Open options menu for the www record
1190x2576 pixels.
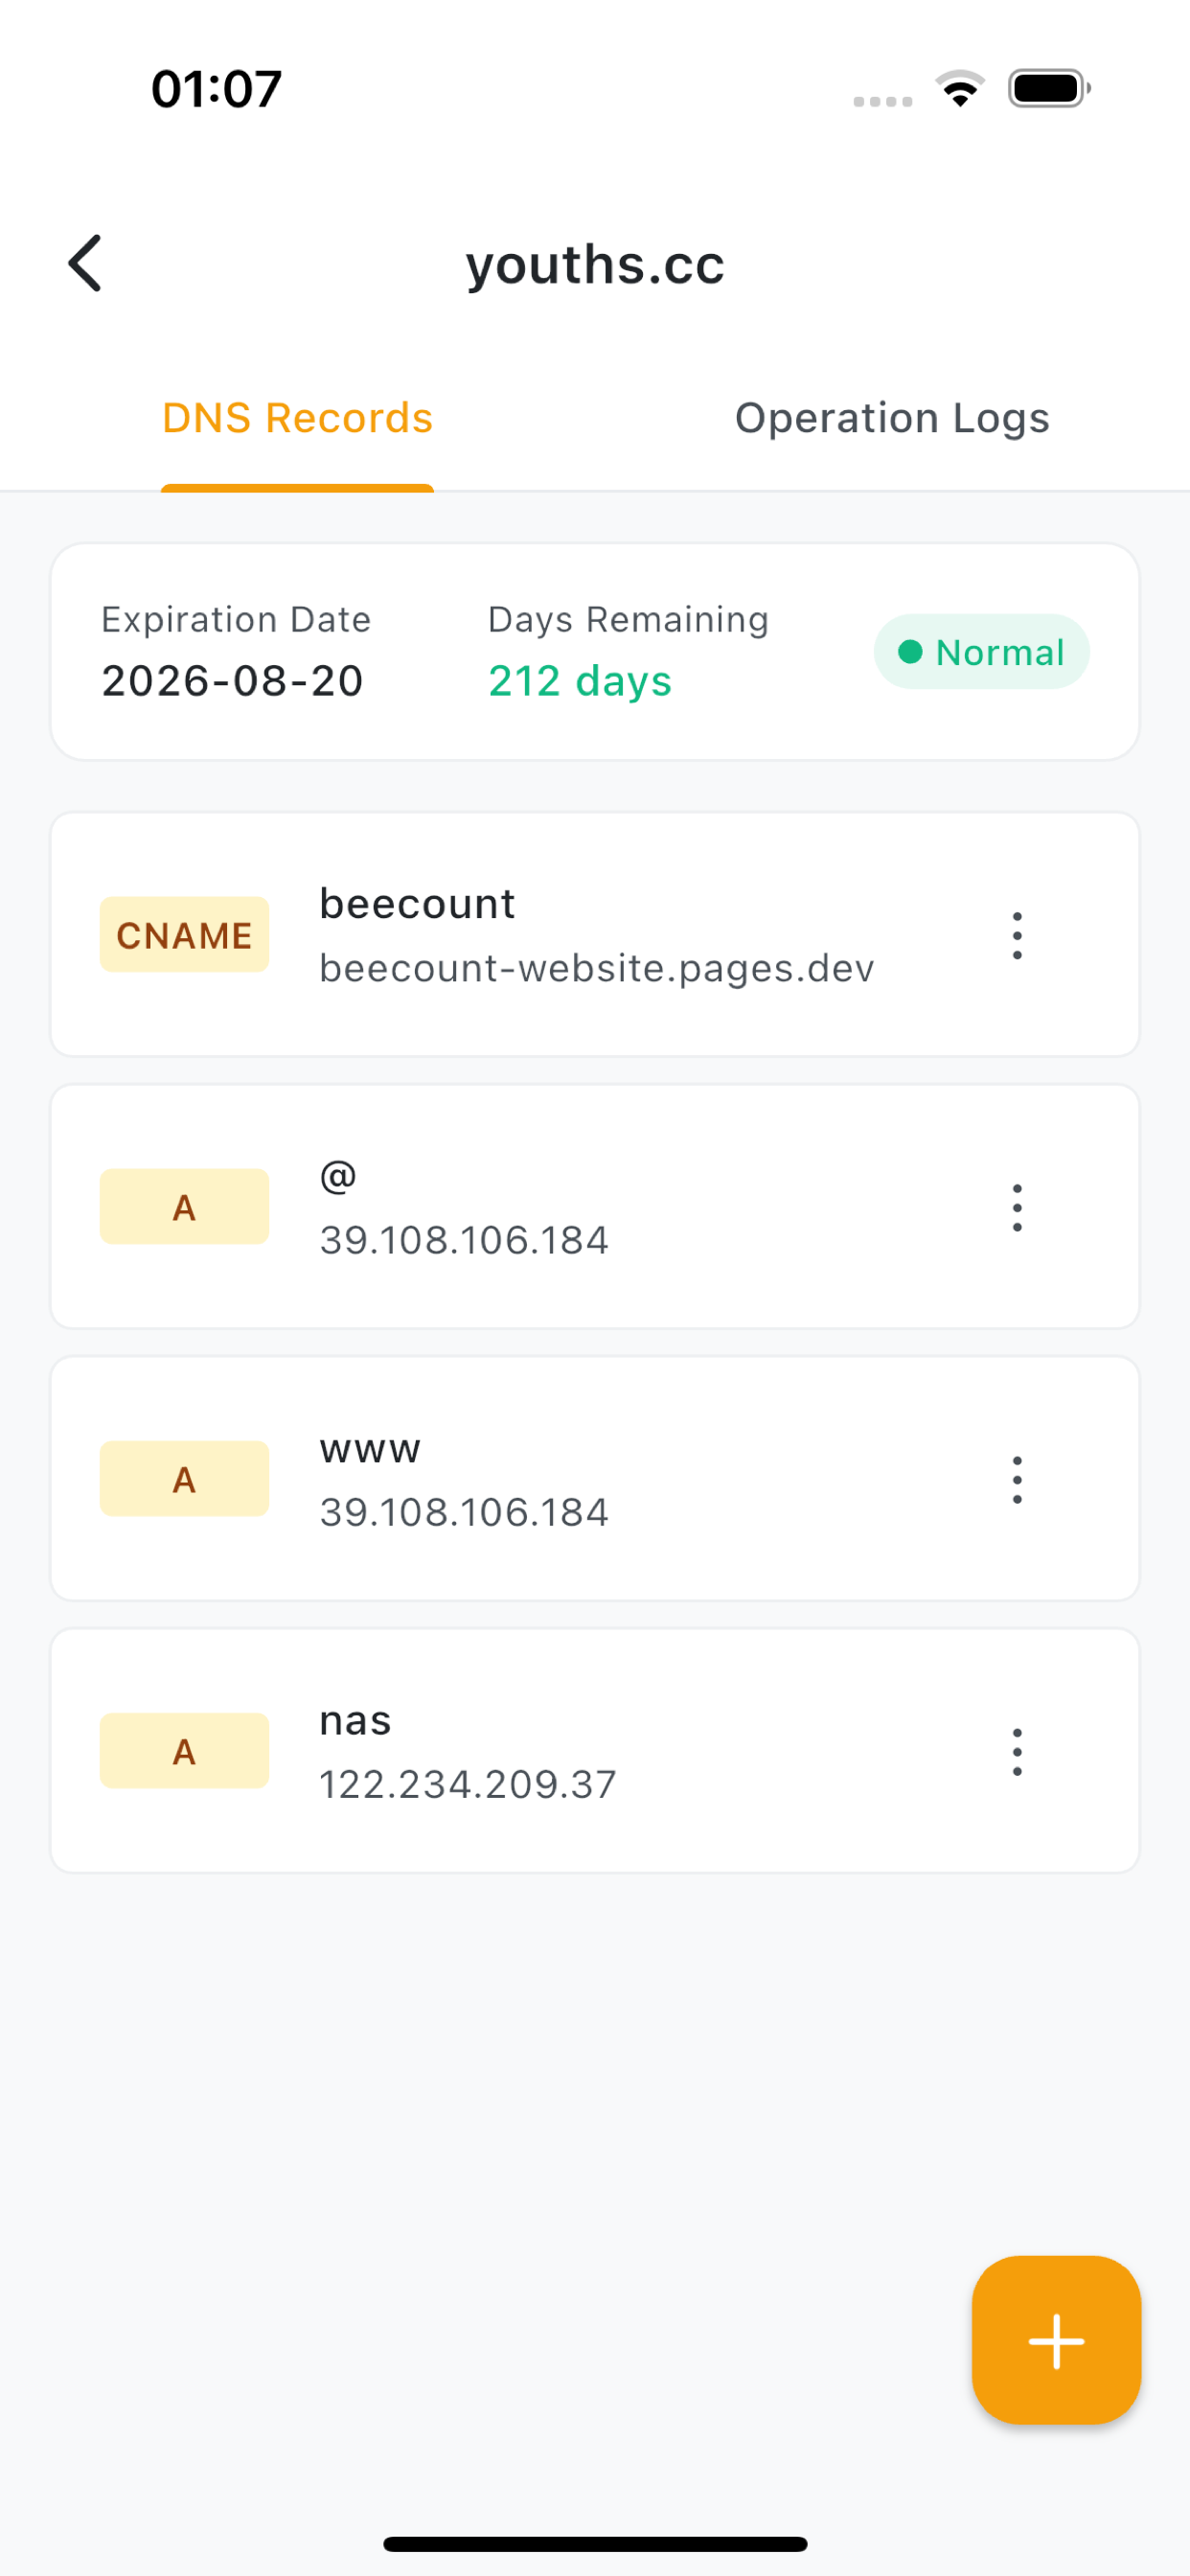point(1017,1478)
